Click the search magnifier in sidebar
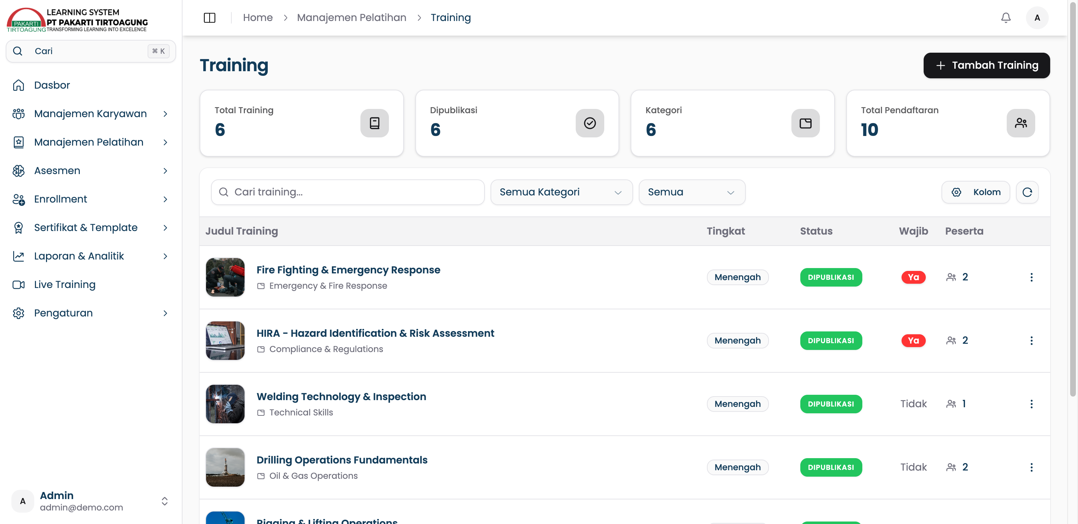 pos(17,51)
